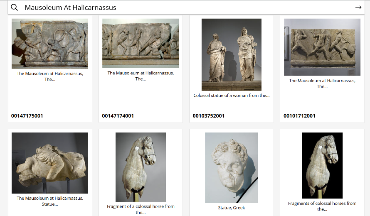Open the horse head photo with grey background

pyautogui.click(x=141, y=167)
